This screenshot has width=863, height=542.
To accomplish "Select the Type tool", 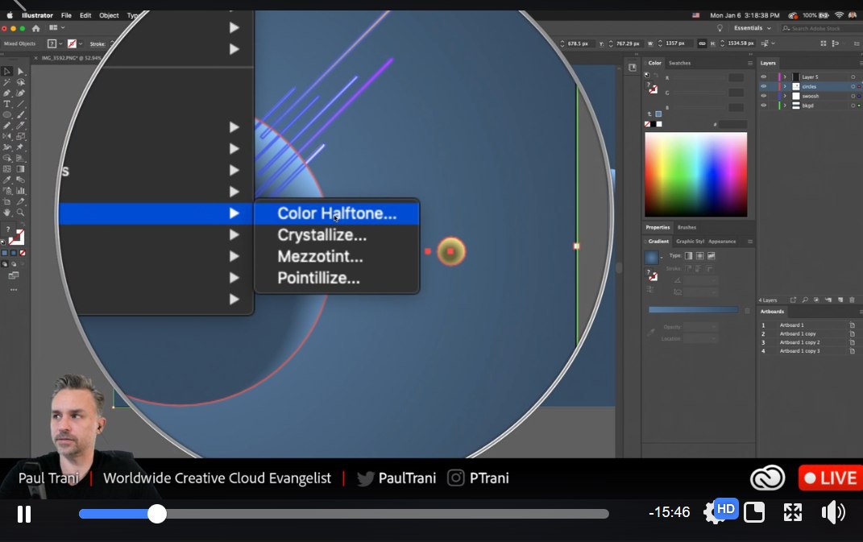I will (7, 104).
